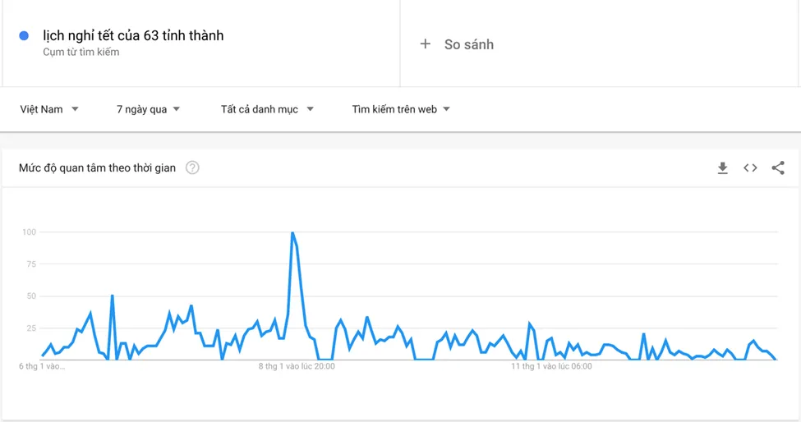Screen dimensions: 801x422
Task: Click the Mức độ quan tâm theo thời gian heading
Action: [97, 168]
